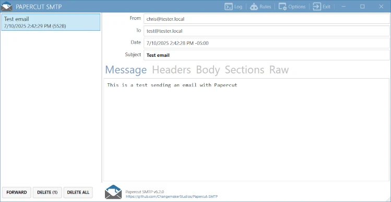View the Raw tab
The width and height of the screenshot is (391, 202).
point(279,70)
